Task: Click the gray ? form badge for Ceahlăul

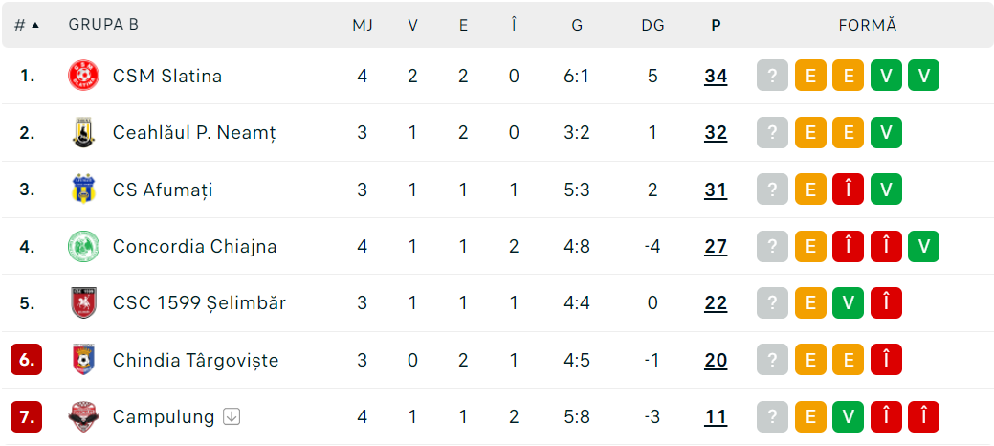Action: pos(772,133)
